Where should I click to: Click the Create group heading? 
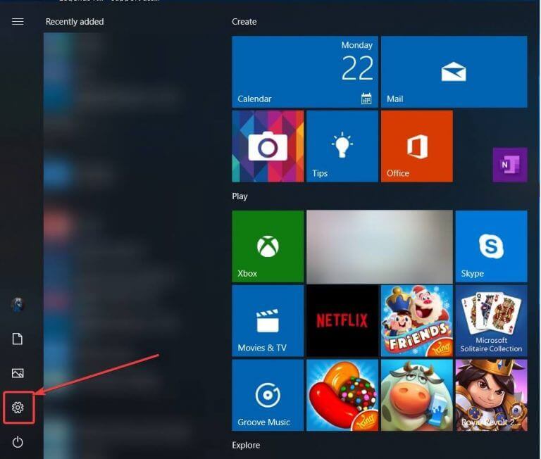(244, 22)
